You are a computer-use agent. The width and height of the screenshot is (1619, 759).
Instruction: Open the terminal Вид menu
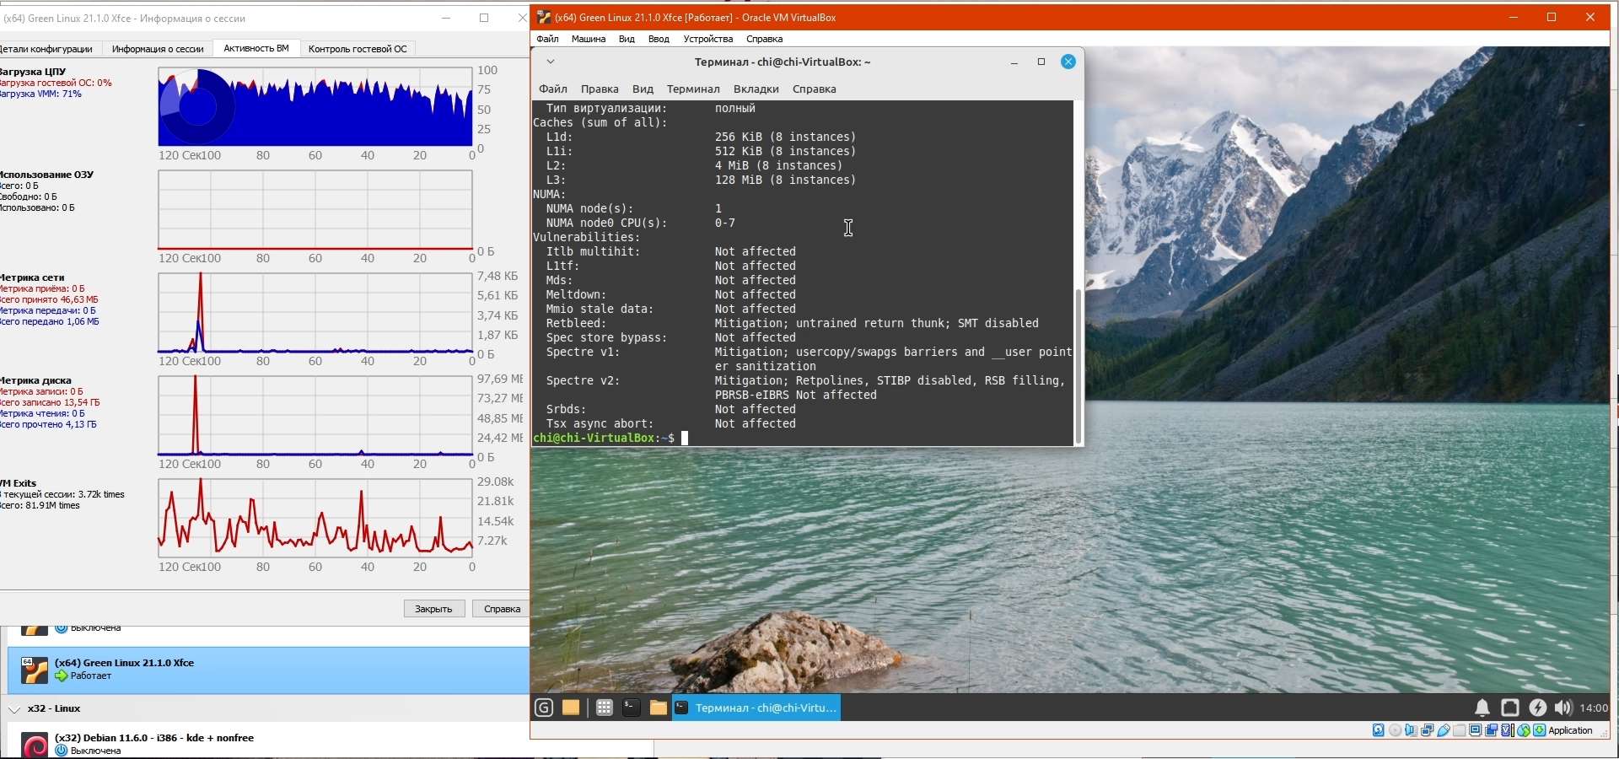point(643,89)
